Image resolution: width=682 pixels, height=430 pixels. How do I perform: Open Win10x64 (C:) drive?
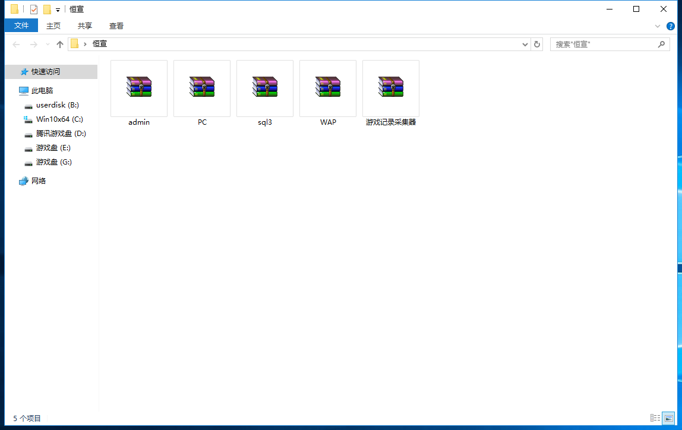59,119
